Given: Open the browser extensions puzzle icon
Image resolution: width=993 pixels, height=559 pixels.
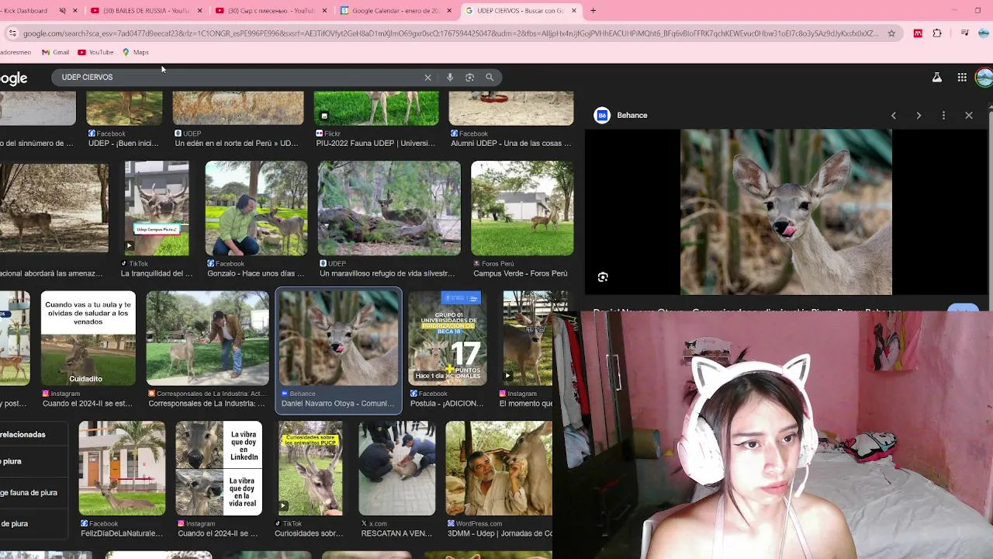Looking at the screenshot, I should click(937, 33).
